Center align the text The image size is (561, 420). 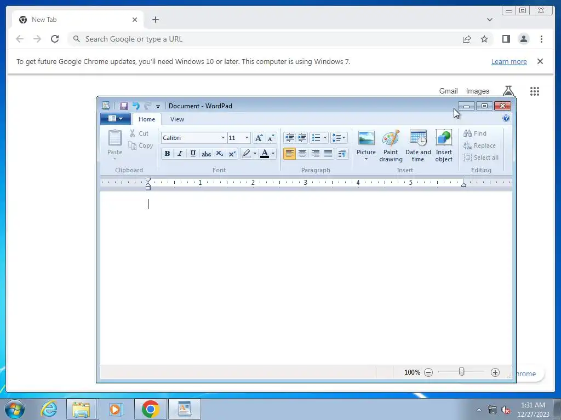pos(302,154)
